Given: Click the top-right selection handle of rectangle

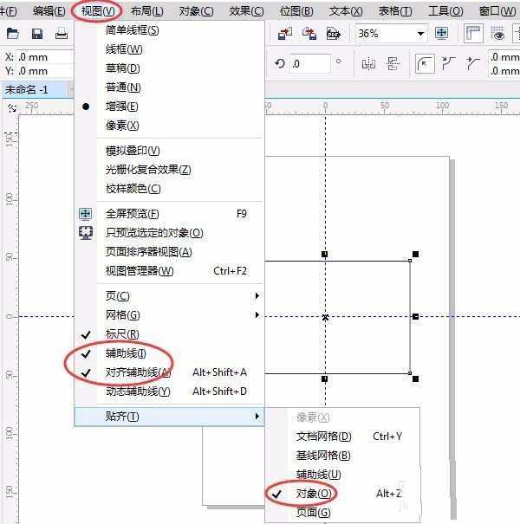Looking at the screenshot, I should tap(415, 255).
